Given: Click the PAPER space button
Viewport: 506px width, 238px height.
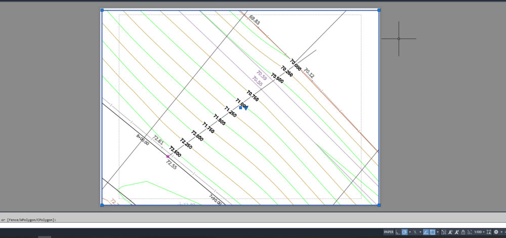Looking at the screenshot, I should click(x=389, y=232).
